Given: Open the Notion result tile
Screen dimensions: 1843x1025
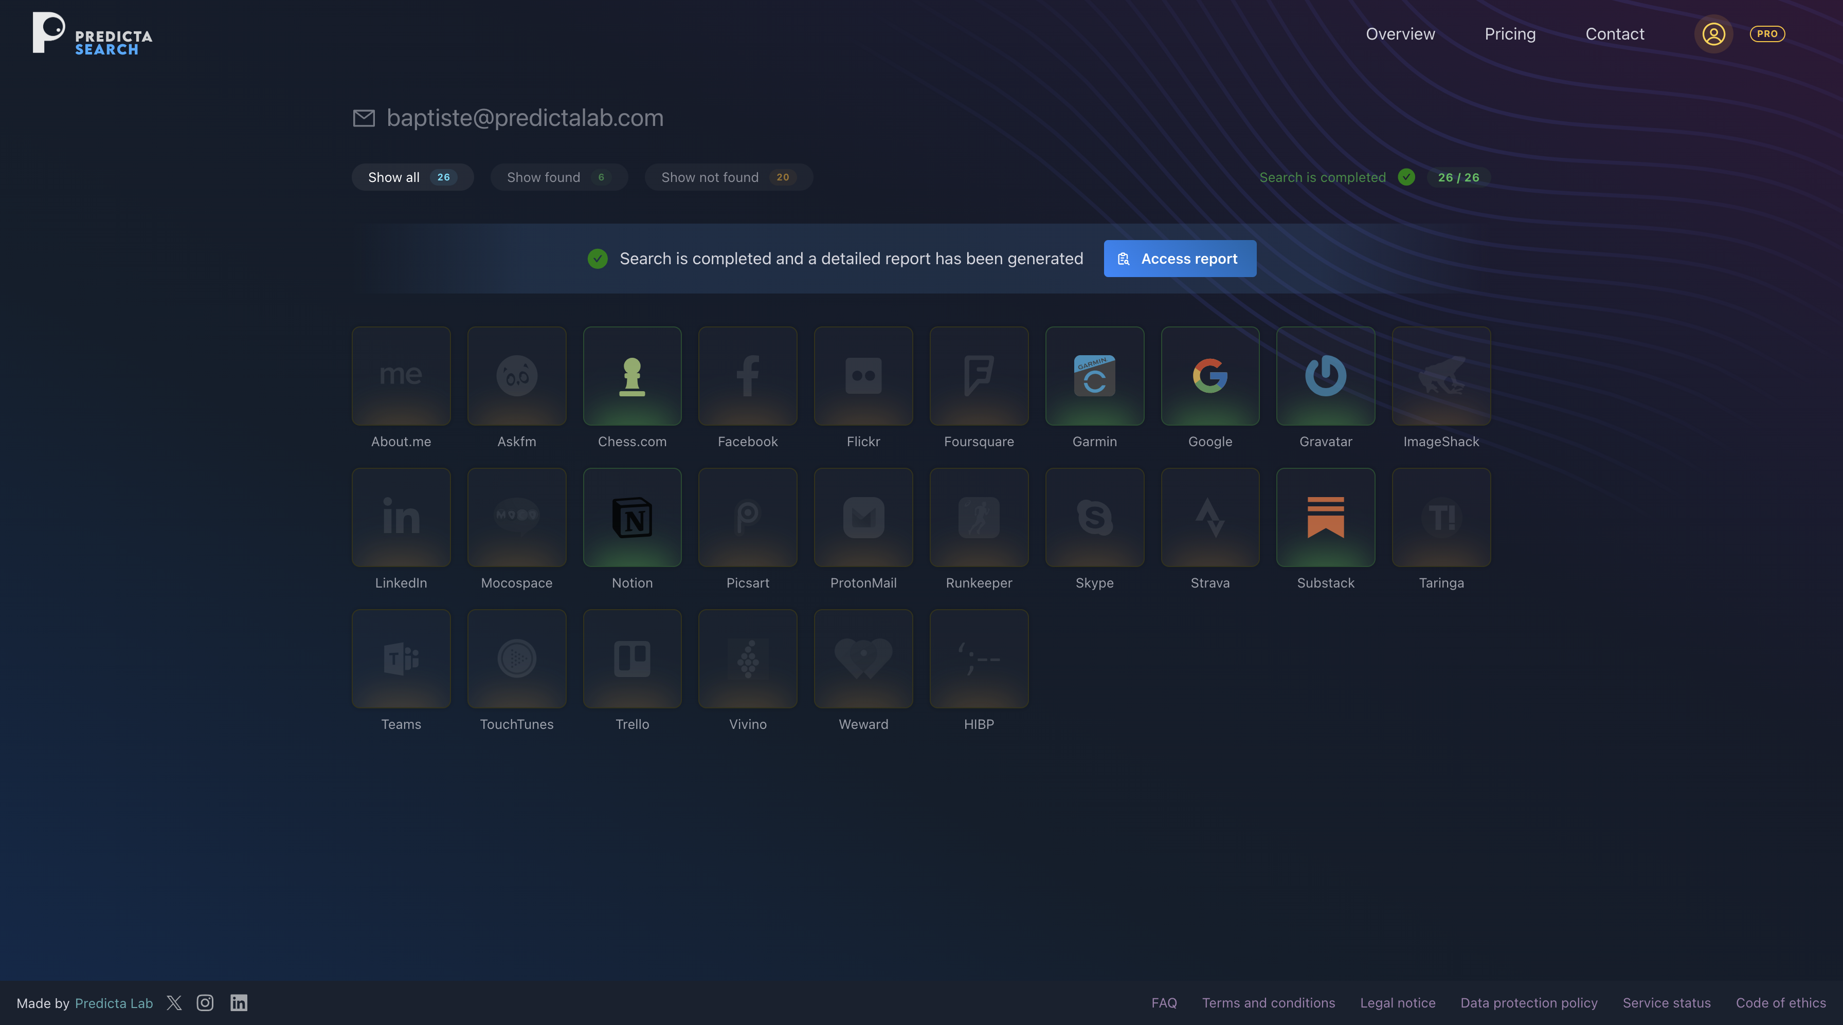Looking at the screenshot, I should [x=632, y=517].
